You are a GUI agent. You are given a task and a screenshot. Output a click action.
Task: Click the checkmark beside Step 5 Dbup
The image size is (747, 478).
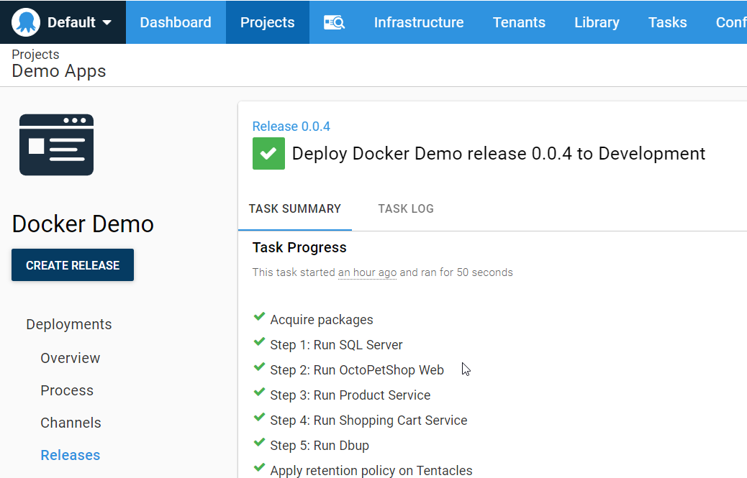[259, 443]
